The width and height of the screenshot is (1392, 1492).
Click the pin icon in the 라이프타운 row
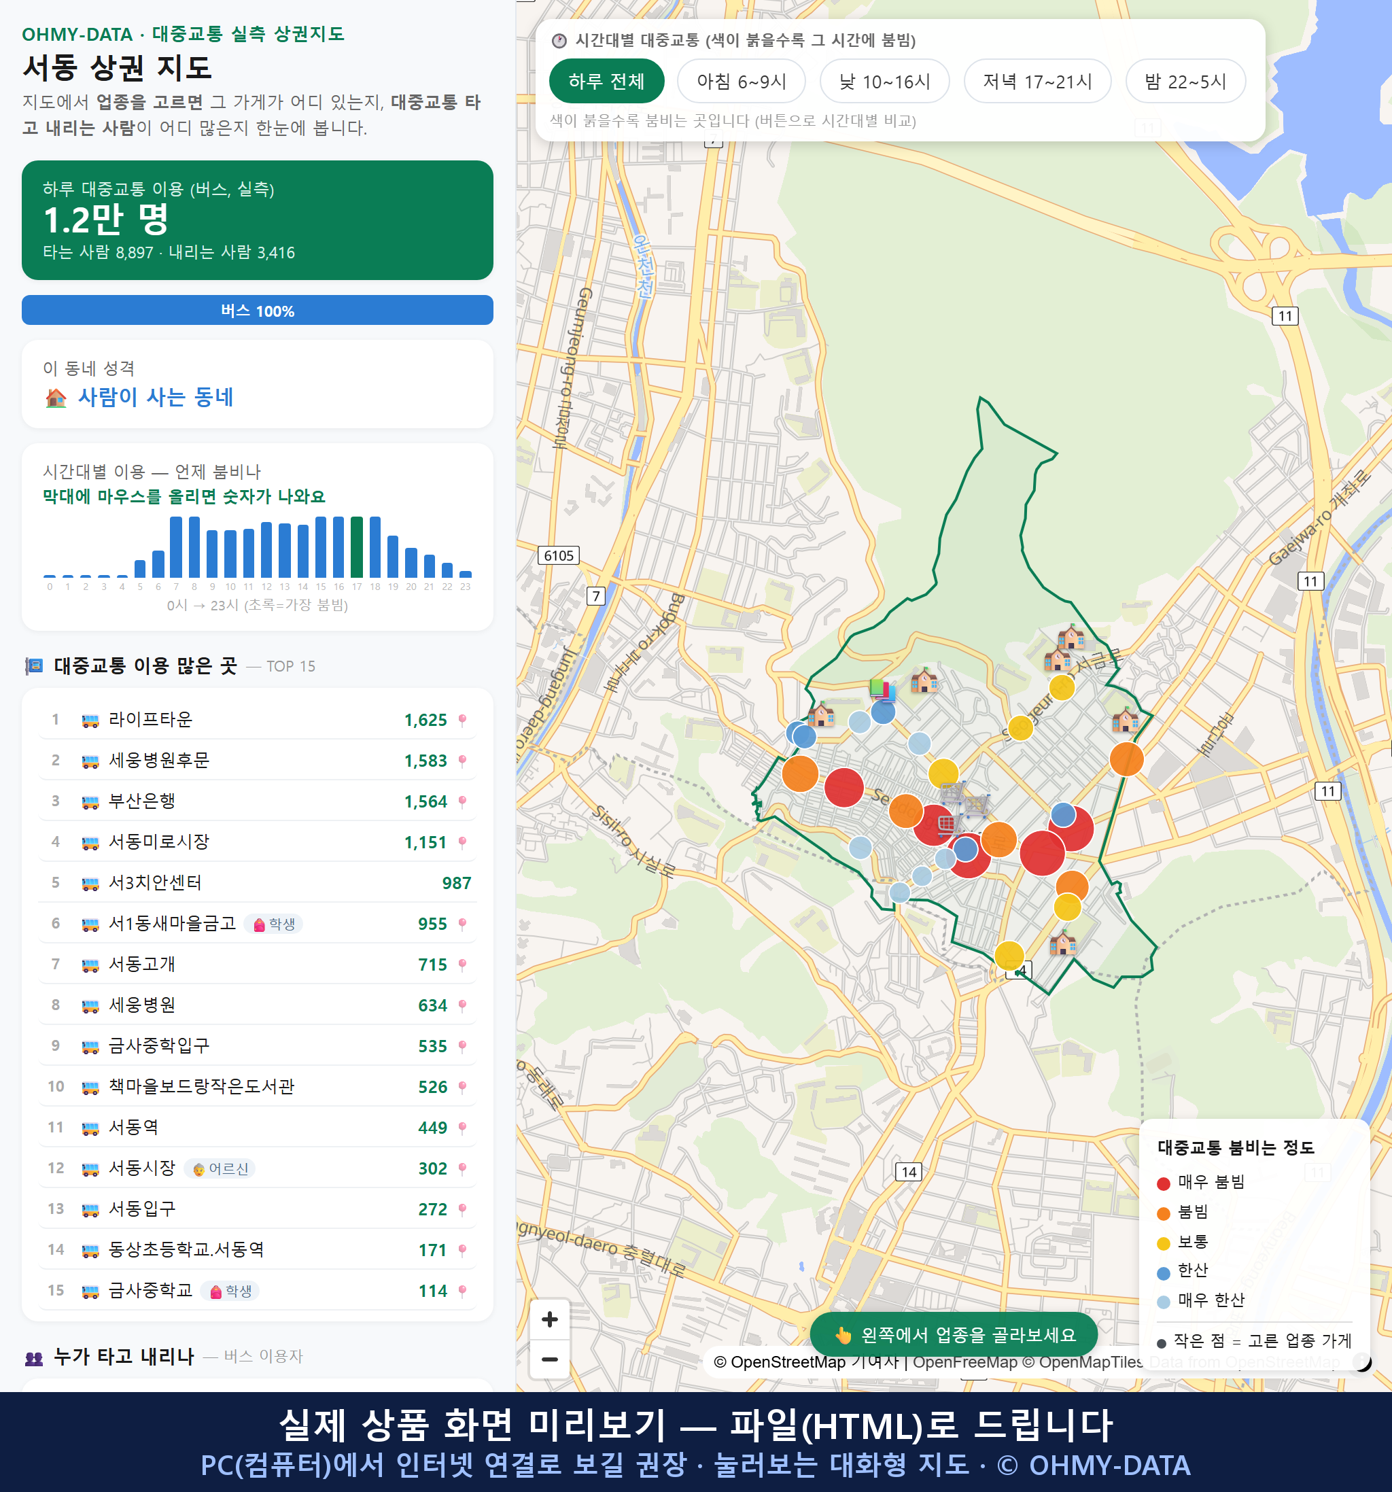pos(462,720)
